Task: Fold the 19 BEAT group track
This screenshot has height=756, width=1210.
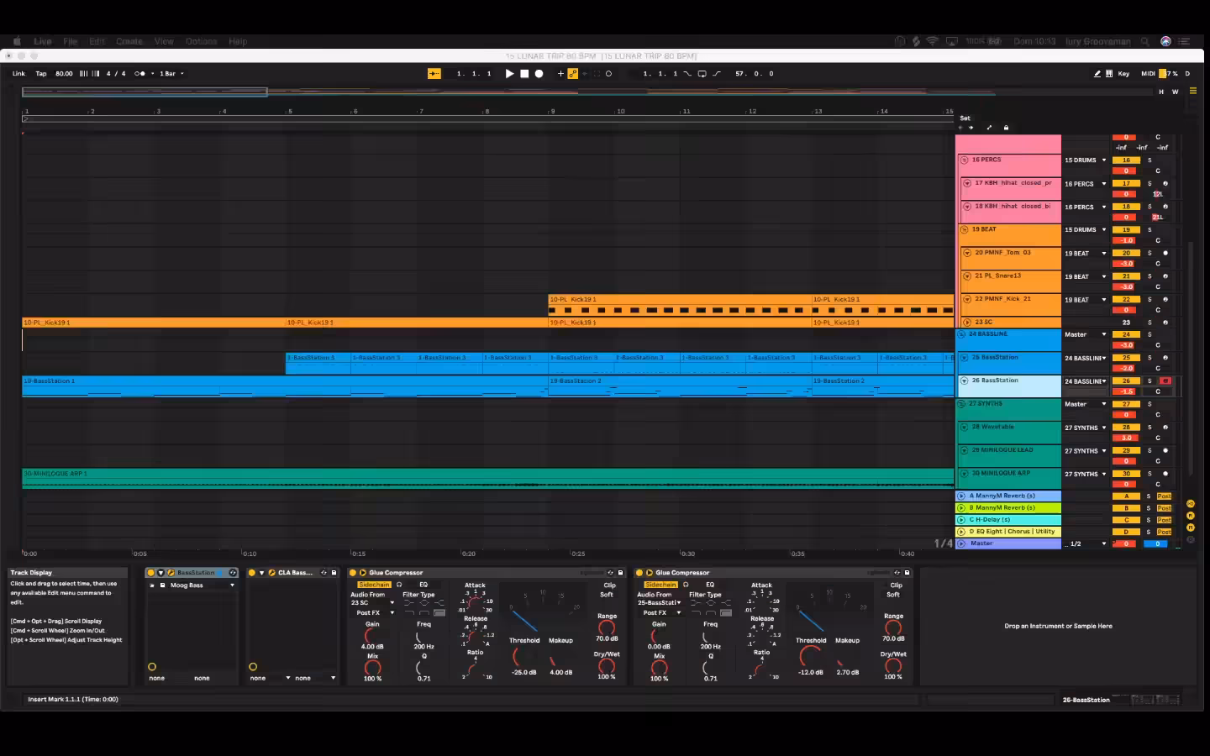Action: click(x=965, y=229)
